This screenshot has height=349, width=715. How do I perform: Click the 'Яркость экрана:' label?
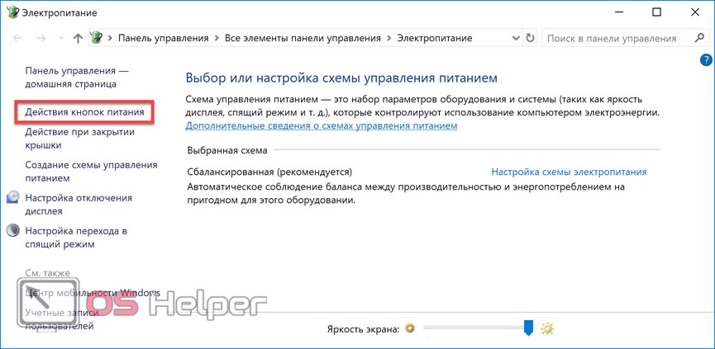pos(364,328)
